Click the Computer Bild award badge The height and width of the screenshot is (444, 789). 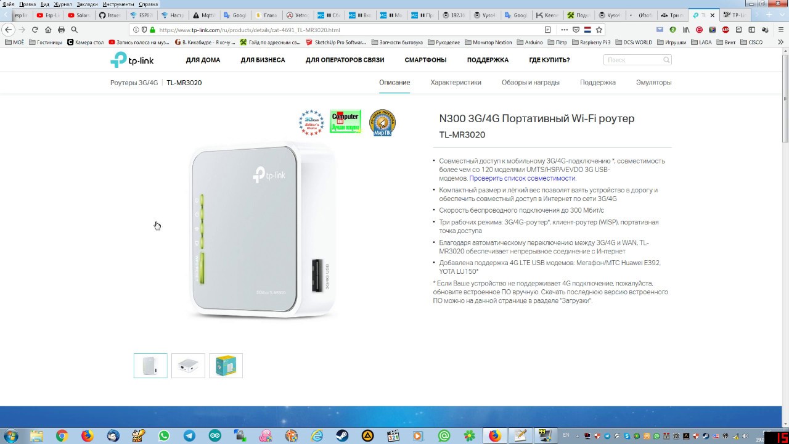[345, 121]
